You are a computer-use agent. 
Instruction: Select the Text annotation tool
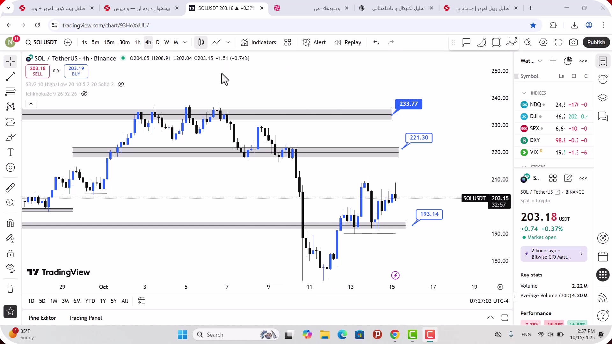pos(10,152)
